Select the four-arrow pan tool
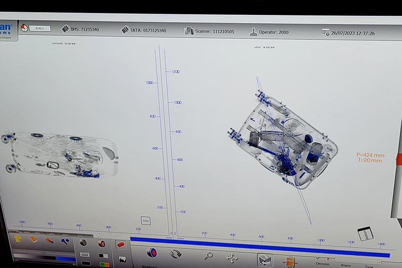Screen dimensions: 402x268 click(232, 258)
